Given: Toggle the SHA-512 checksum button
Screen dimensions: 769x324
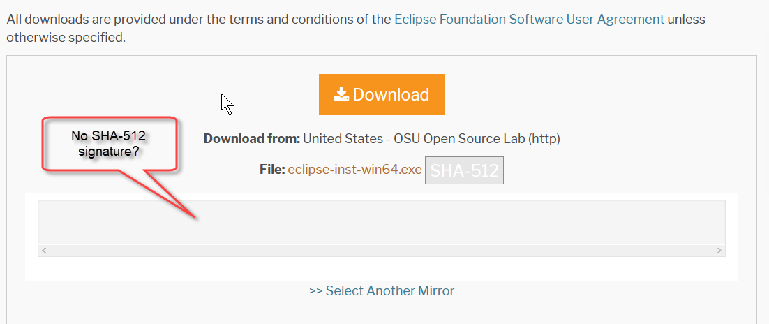Looking at the screenshot, I should pyautogui.click(x=464, y=170).
